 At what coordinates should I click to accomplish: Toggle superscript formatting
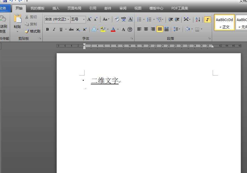[x=85, y=29]
